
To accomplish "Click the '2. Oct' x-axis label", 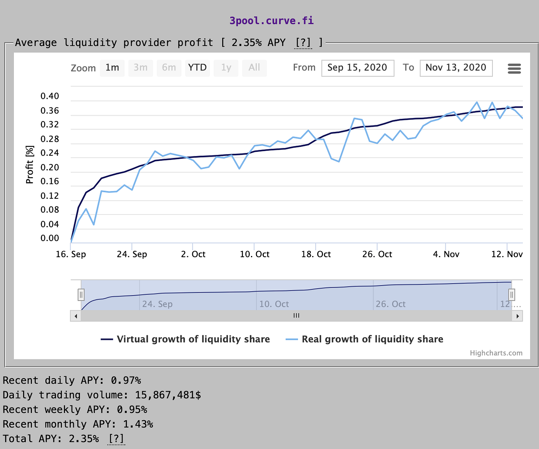I will pyautogui.click(x=193, y=254).
